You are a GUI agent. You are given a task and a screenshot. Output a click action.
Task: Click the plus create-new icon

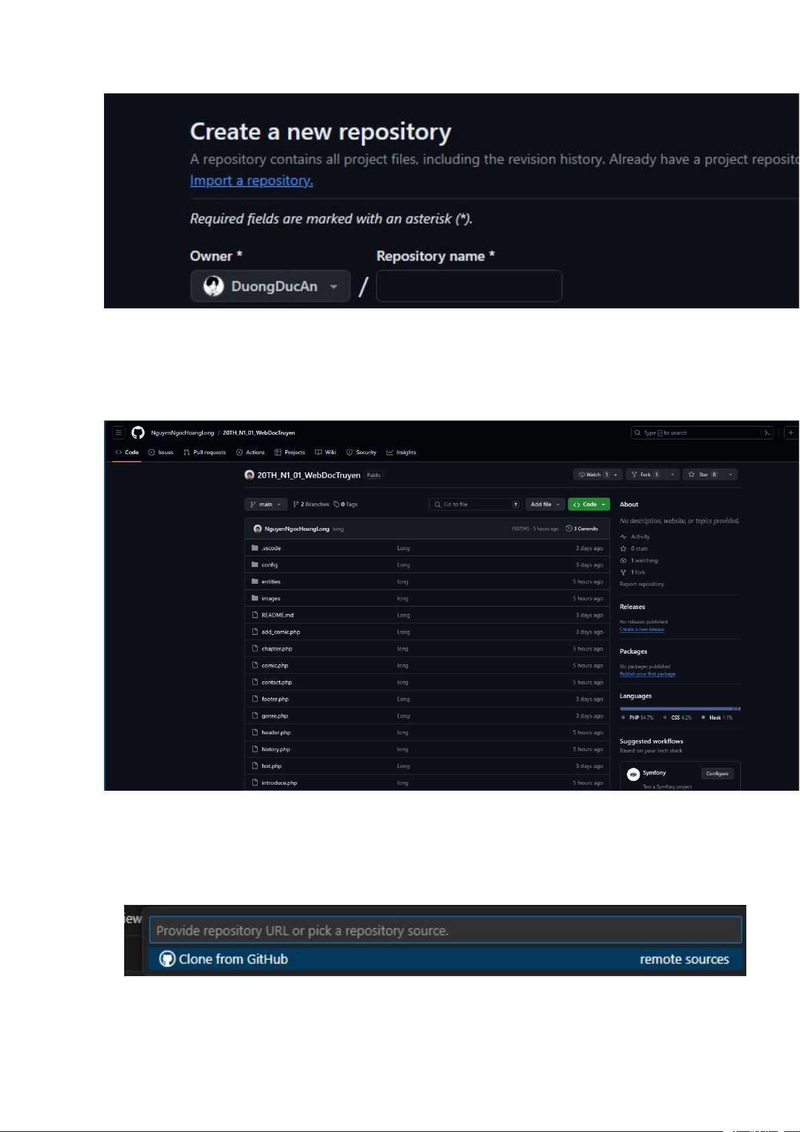pyautogui.click(x=791, y=433)
